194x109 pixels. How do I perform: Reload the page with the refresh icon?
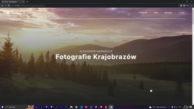pyautogui.click(x=9, y=5)
